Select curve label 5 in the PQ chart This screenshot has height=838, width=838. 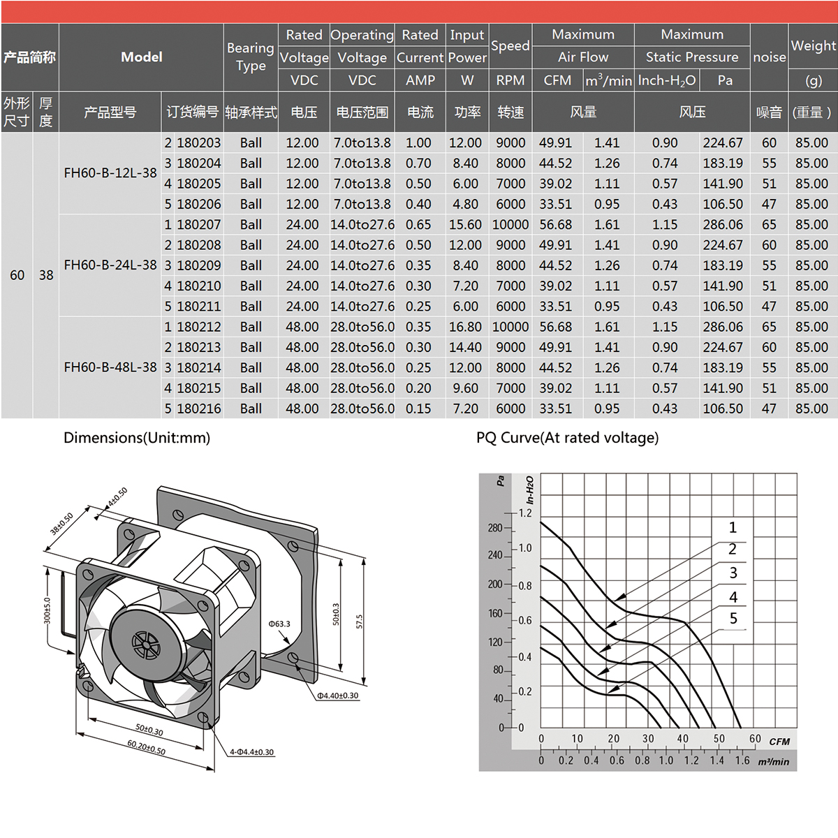click(733, 619)
